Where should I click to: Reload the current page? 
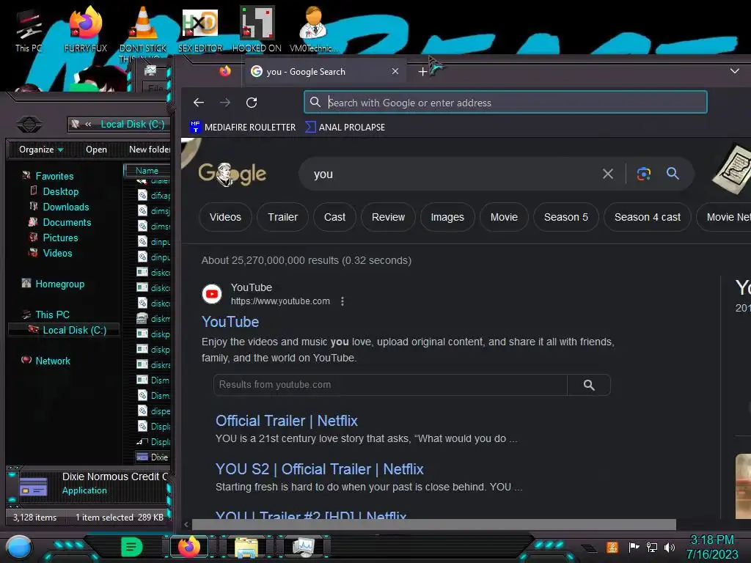(x=252, y=103)
